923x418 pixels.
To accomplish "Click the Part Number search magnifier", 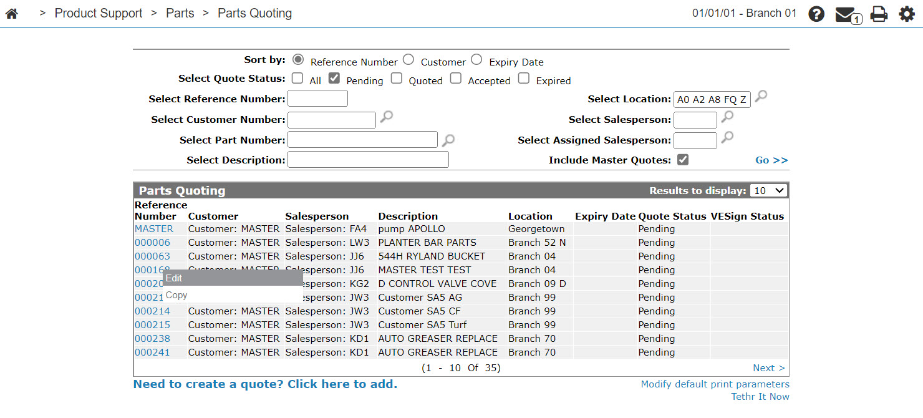I will pyautogui.click(x=448, y=139).
